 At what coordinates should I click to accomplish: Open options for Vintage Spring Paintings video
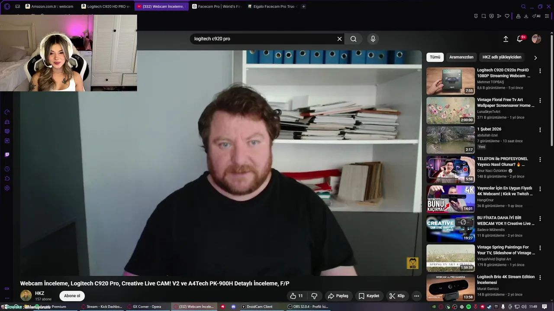point(540,248)
